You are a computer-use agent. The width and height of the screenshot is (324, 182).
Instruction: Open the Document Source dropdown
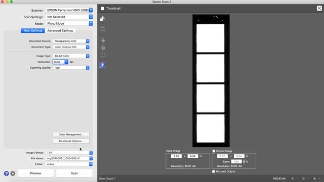(71, 41)
